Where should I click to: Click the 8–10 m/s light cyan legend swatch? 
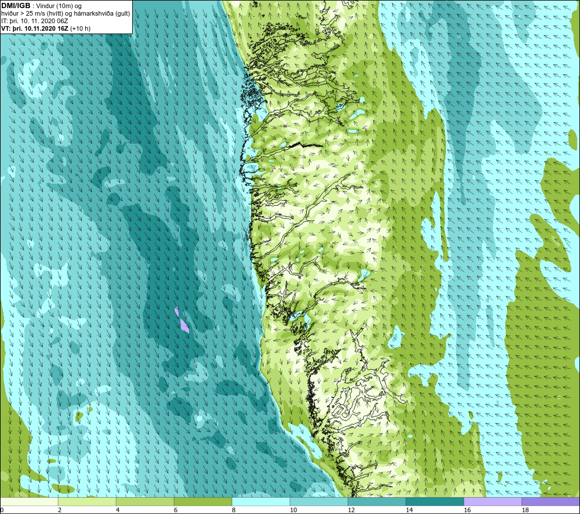pos(261,501)
